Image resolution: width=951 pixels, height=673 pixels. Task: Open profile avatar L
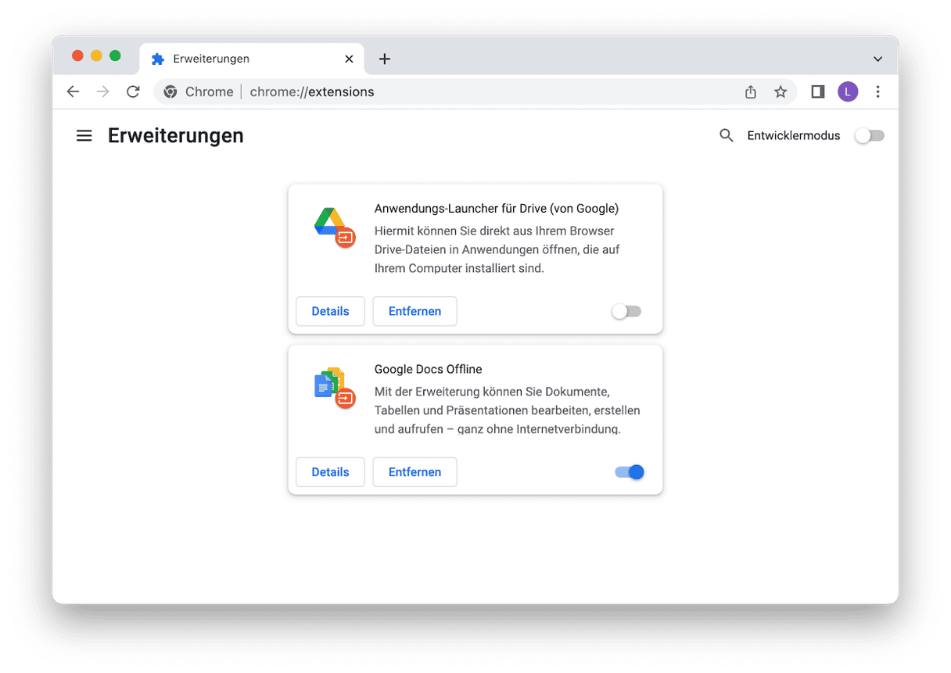point(848,91)
